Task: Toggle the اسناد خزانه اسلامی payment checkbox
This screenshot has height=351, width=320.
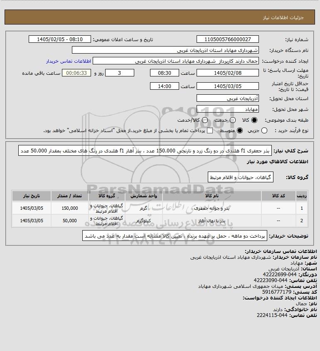Action: point(210,130)
